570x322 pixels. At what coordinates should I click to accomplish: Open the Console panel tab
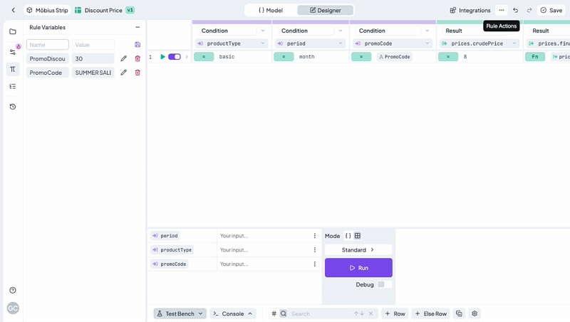click(232, 313)
